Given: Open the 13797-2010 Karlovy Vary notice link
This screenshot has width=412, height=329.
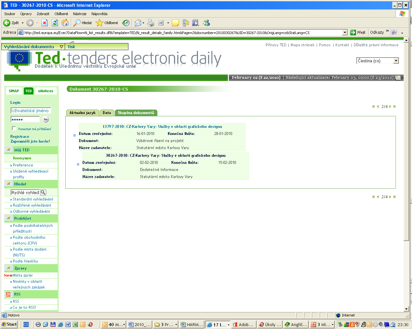Looking at the screenshot, I should [162, 127].
